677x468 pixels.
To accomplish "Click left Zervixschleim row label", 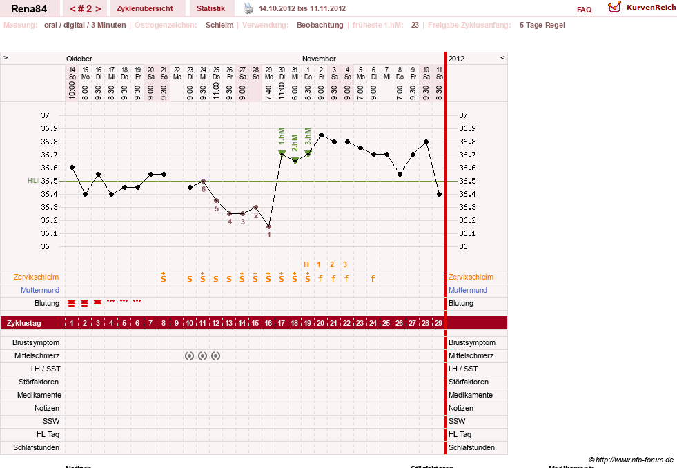I will click(x=36, y=277).
